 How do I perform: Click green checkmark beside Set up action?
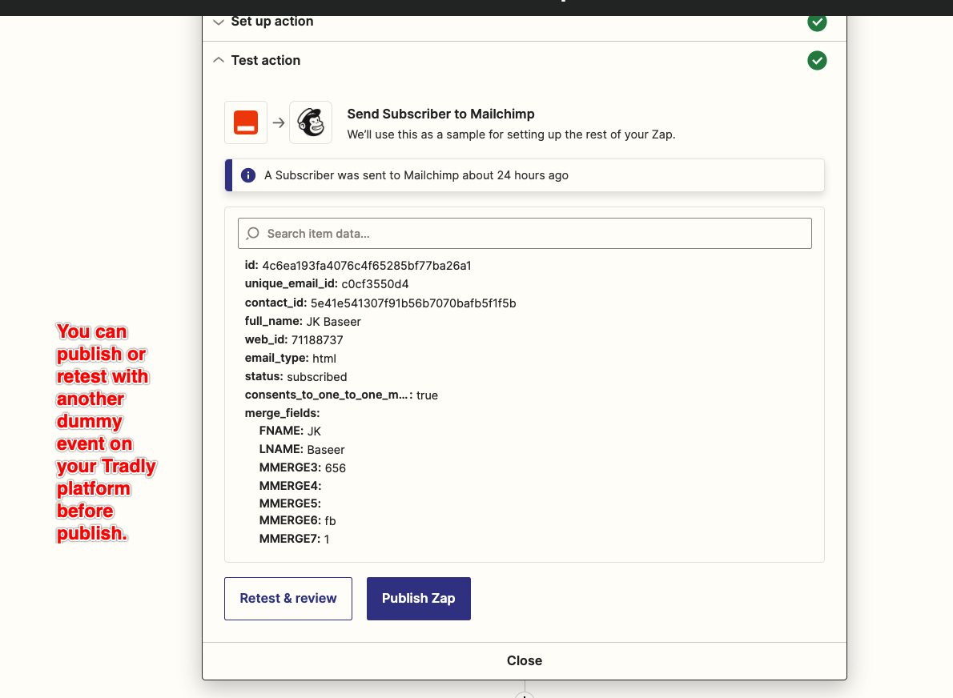click(817, 22)
